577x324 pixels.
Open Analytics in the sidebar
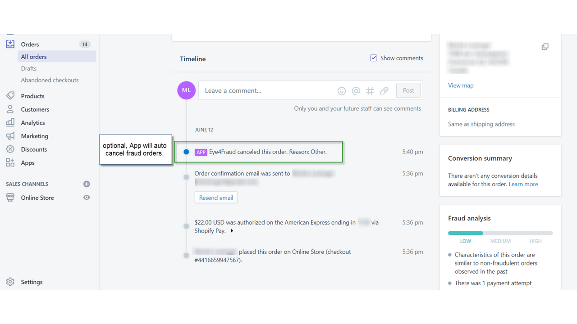click(x=33, y=122)
